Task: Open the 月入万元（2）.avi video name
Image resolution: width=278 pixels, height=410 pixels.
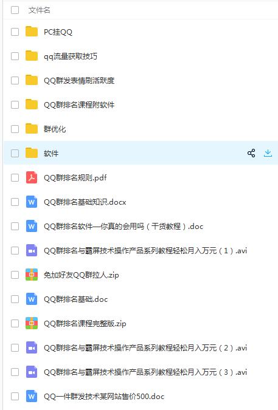Action: click(145, 348)
